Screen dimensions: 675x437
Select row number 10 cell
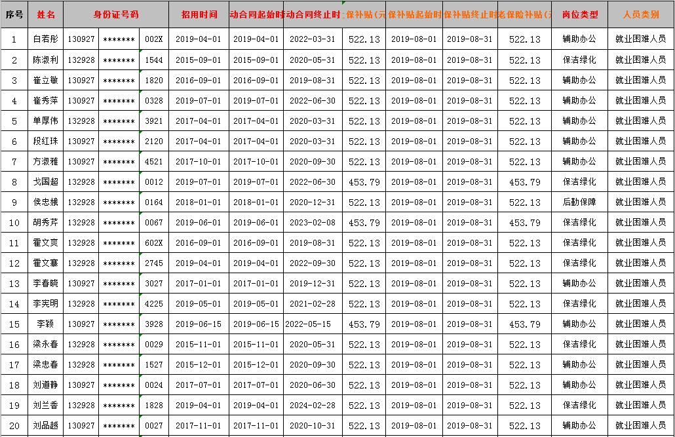point(14,223)
